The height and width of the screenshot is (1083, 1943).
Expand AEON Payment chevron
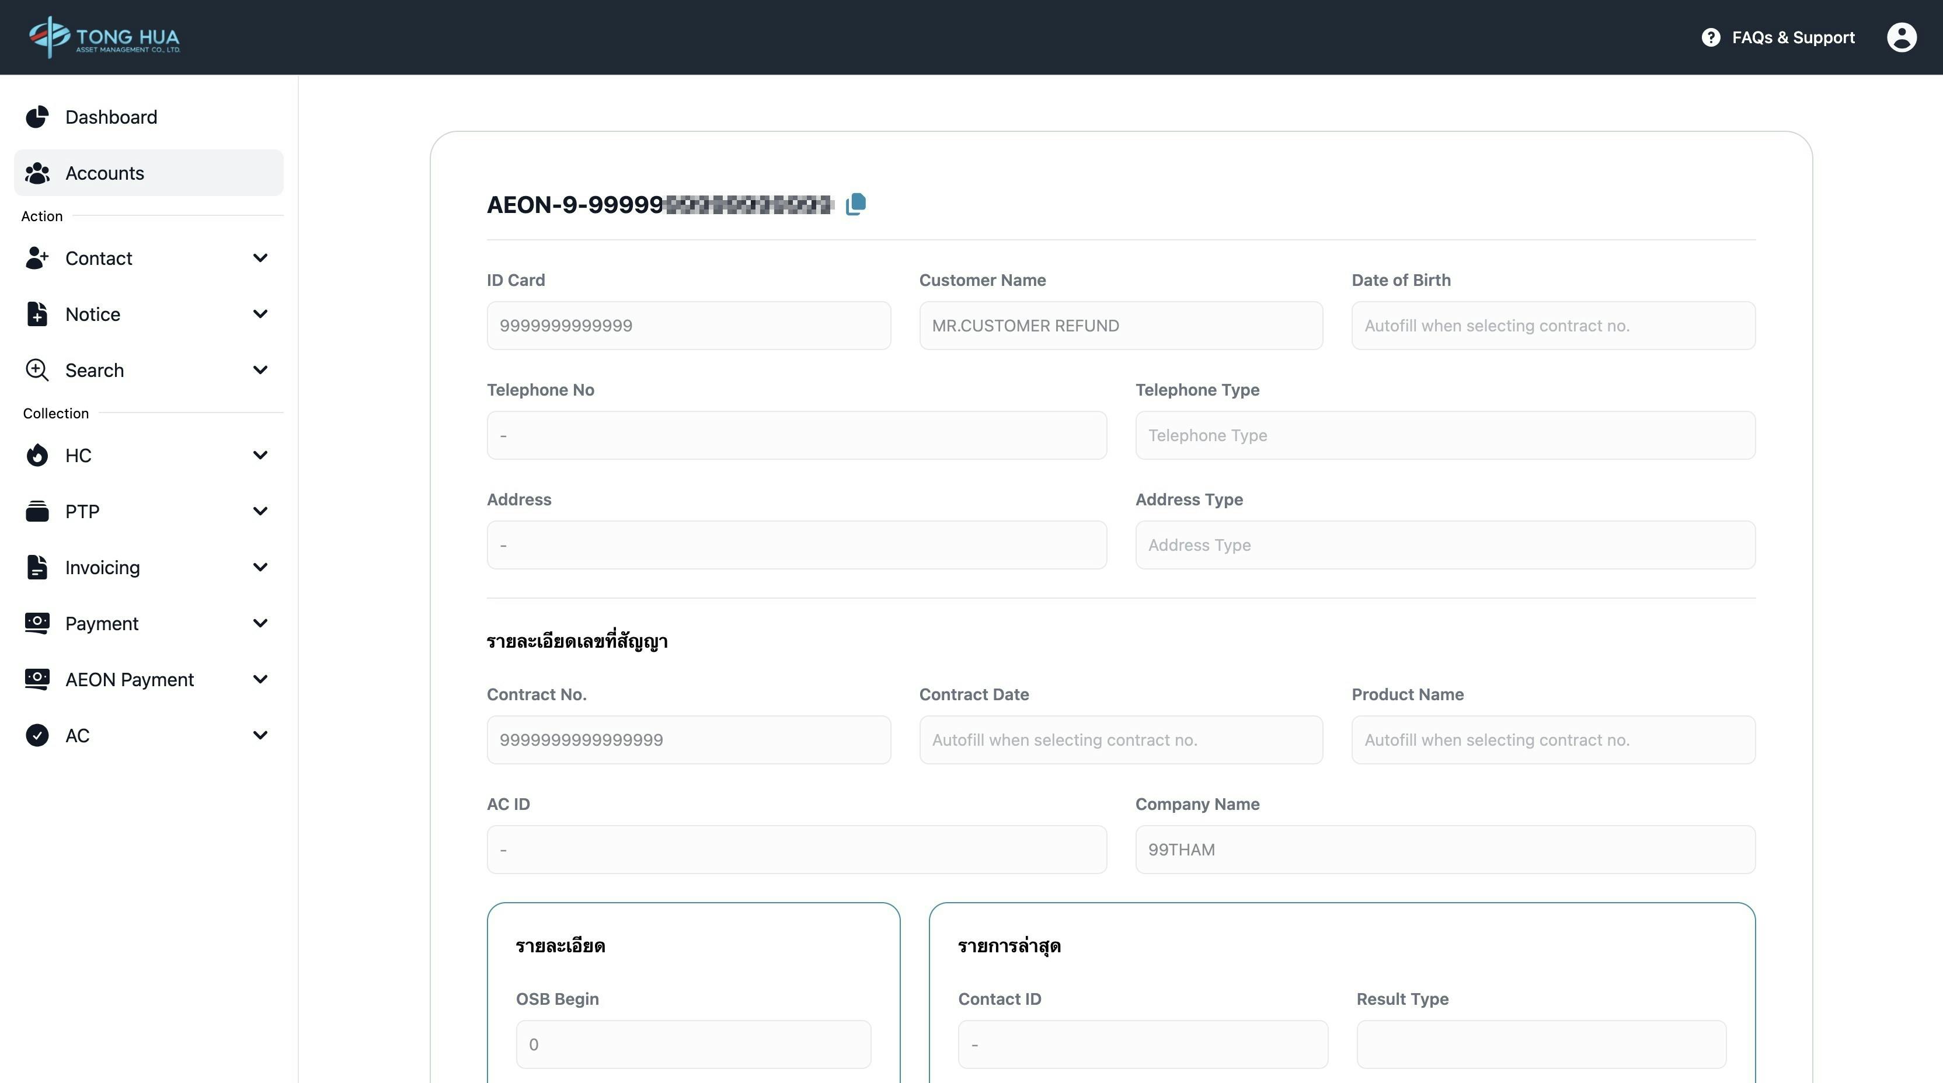click(x=260, y=680)
